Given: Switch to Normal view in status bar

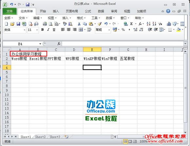Looking at the screenshot, I should point(125,141).
